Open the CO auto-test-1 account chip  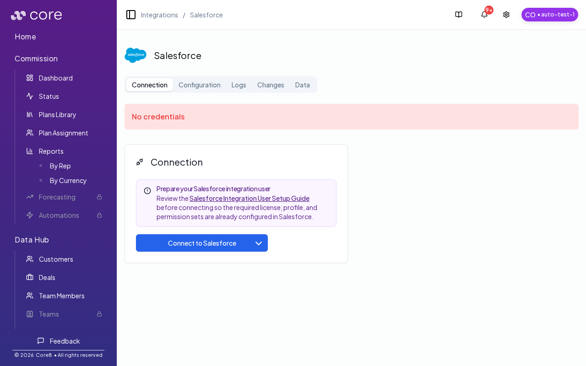coord(549,14)
